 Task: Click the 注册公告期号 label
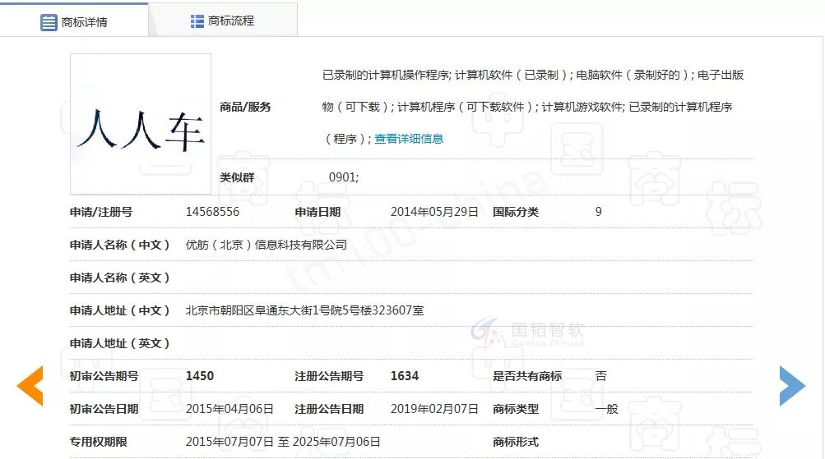[329, 376]
